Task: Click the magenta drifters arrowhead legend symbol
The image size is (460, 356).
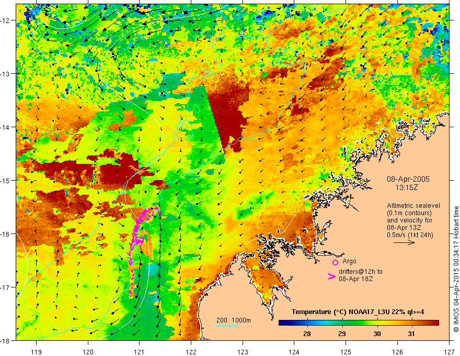Action: tap(332, 276)
